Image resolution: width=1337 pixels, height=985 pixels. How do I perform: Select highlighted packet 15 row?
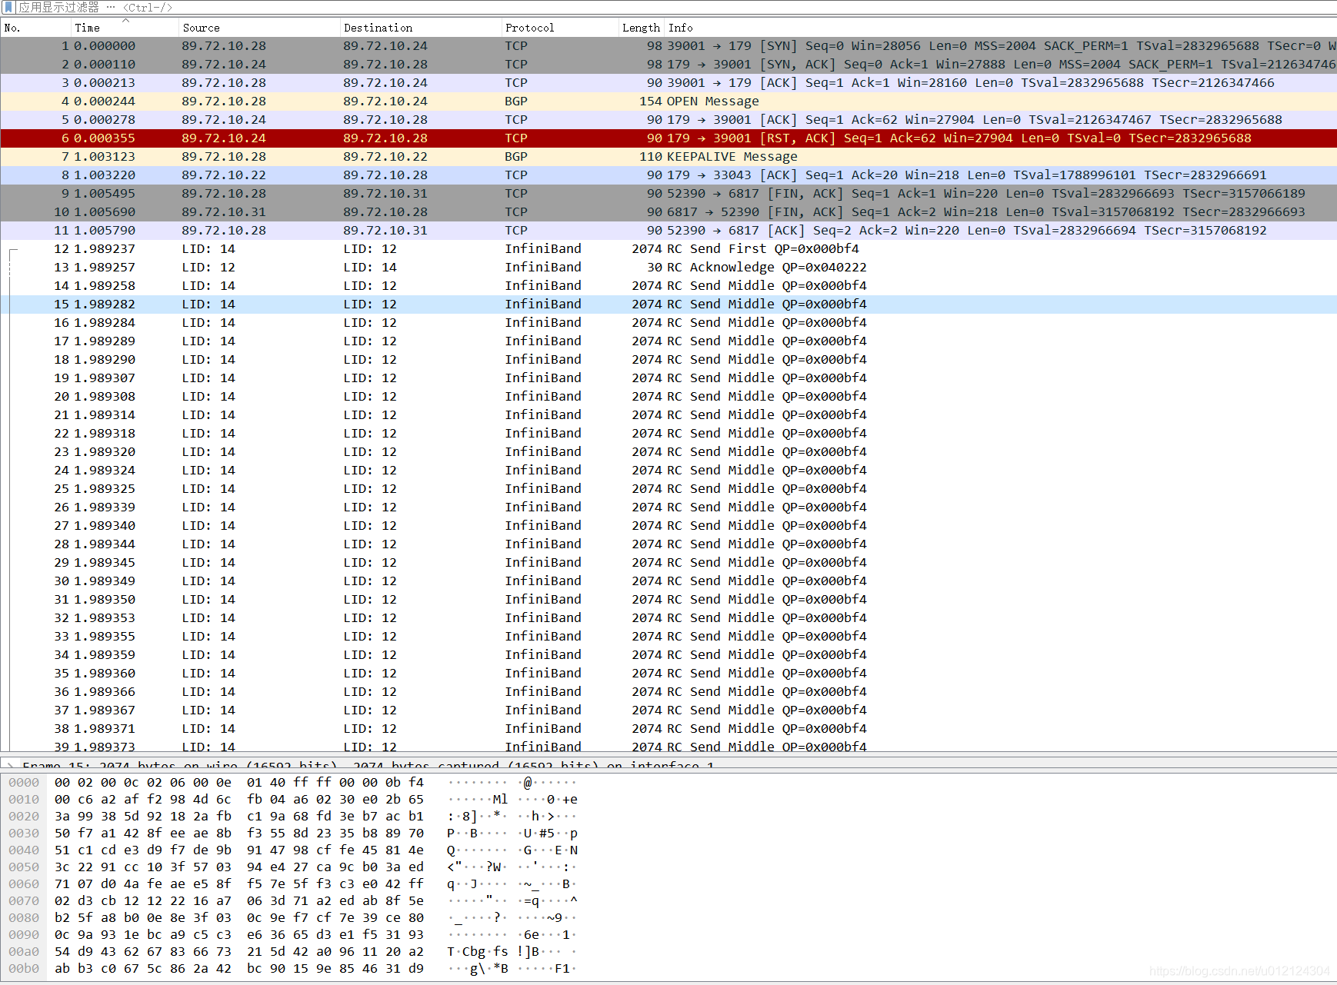click(668, 304)
